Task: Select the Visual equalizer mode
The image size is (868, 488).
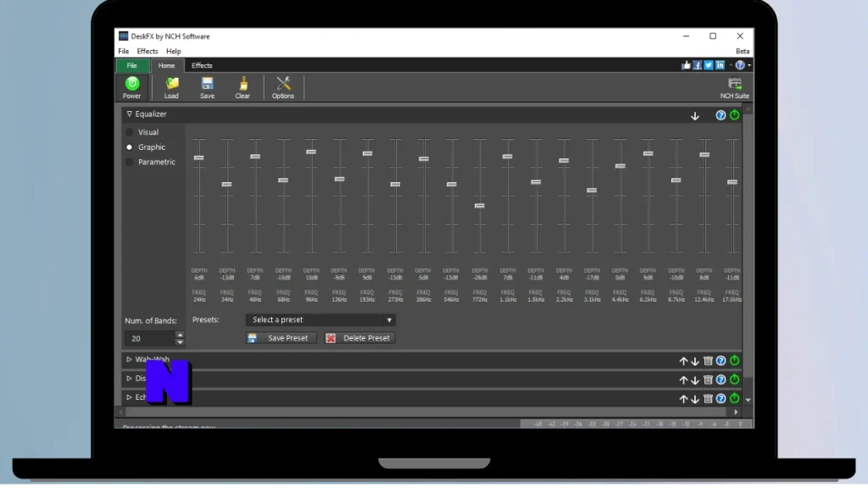Action: pyautogui.click(x=130, y=132)
